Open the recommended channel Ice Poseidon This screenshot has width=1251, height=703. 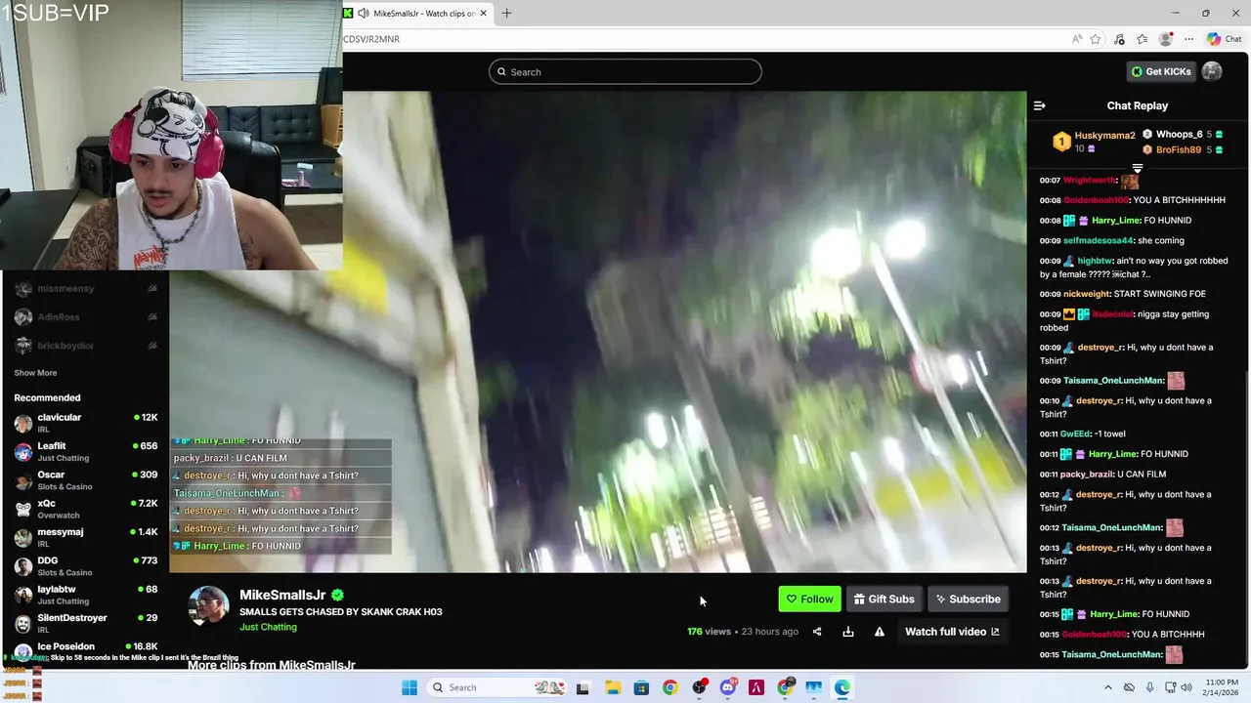click(x=85, y=649)
